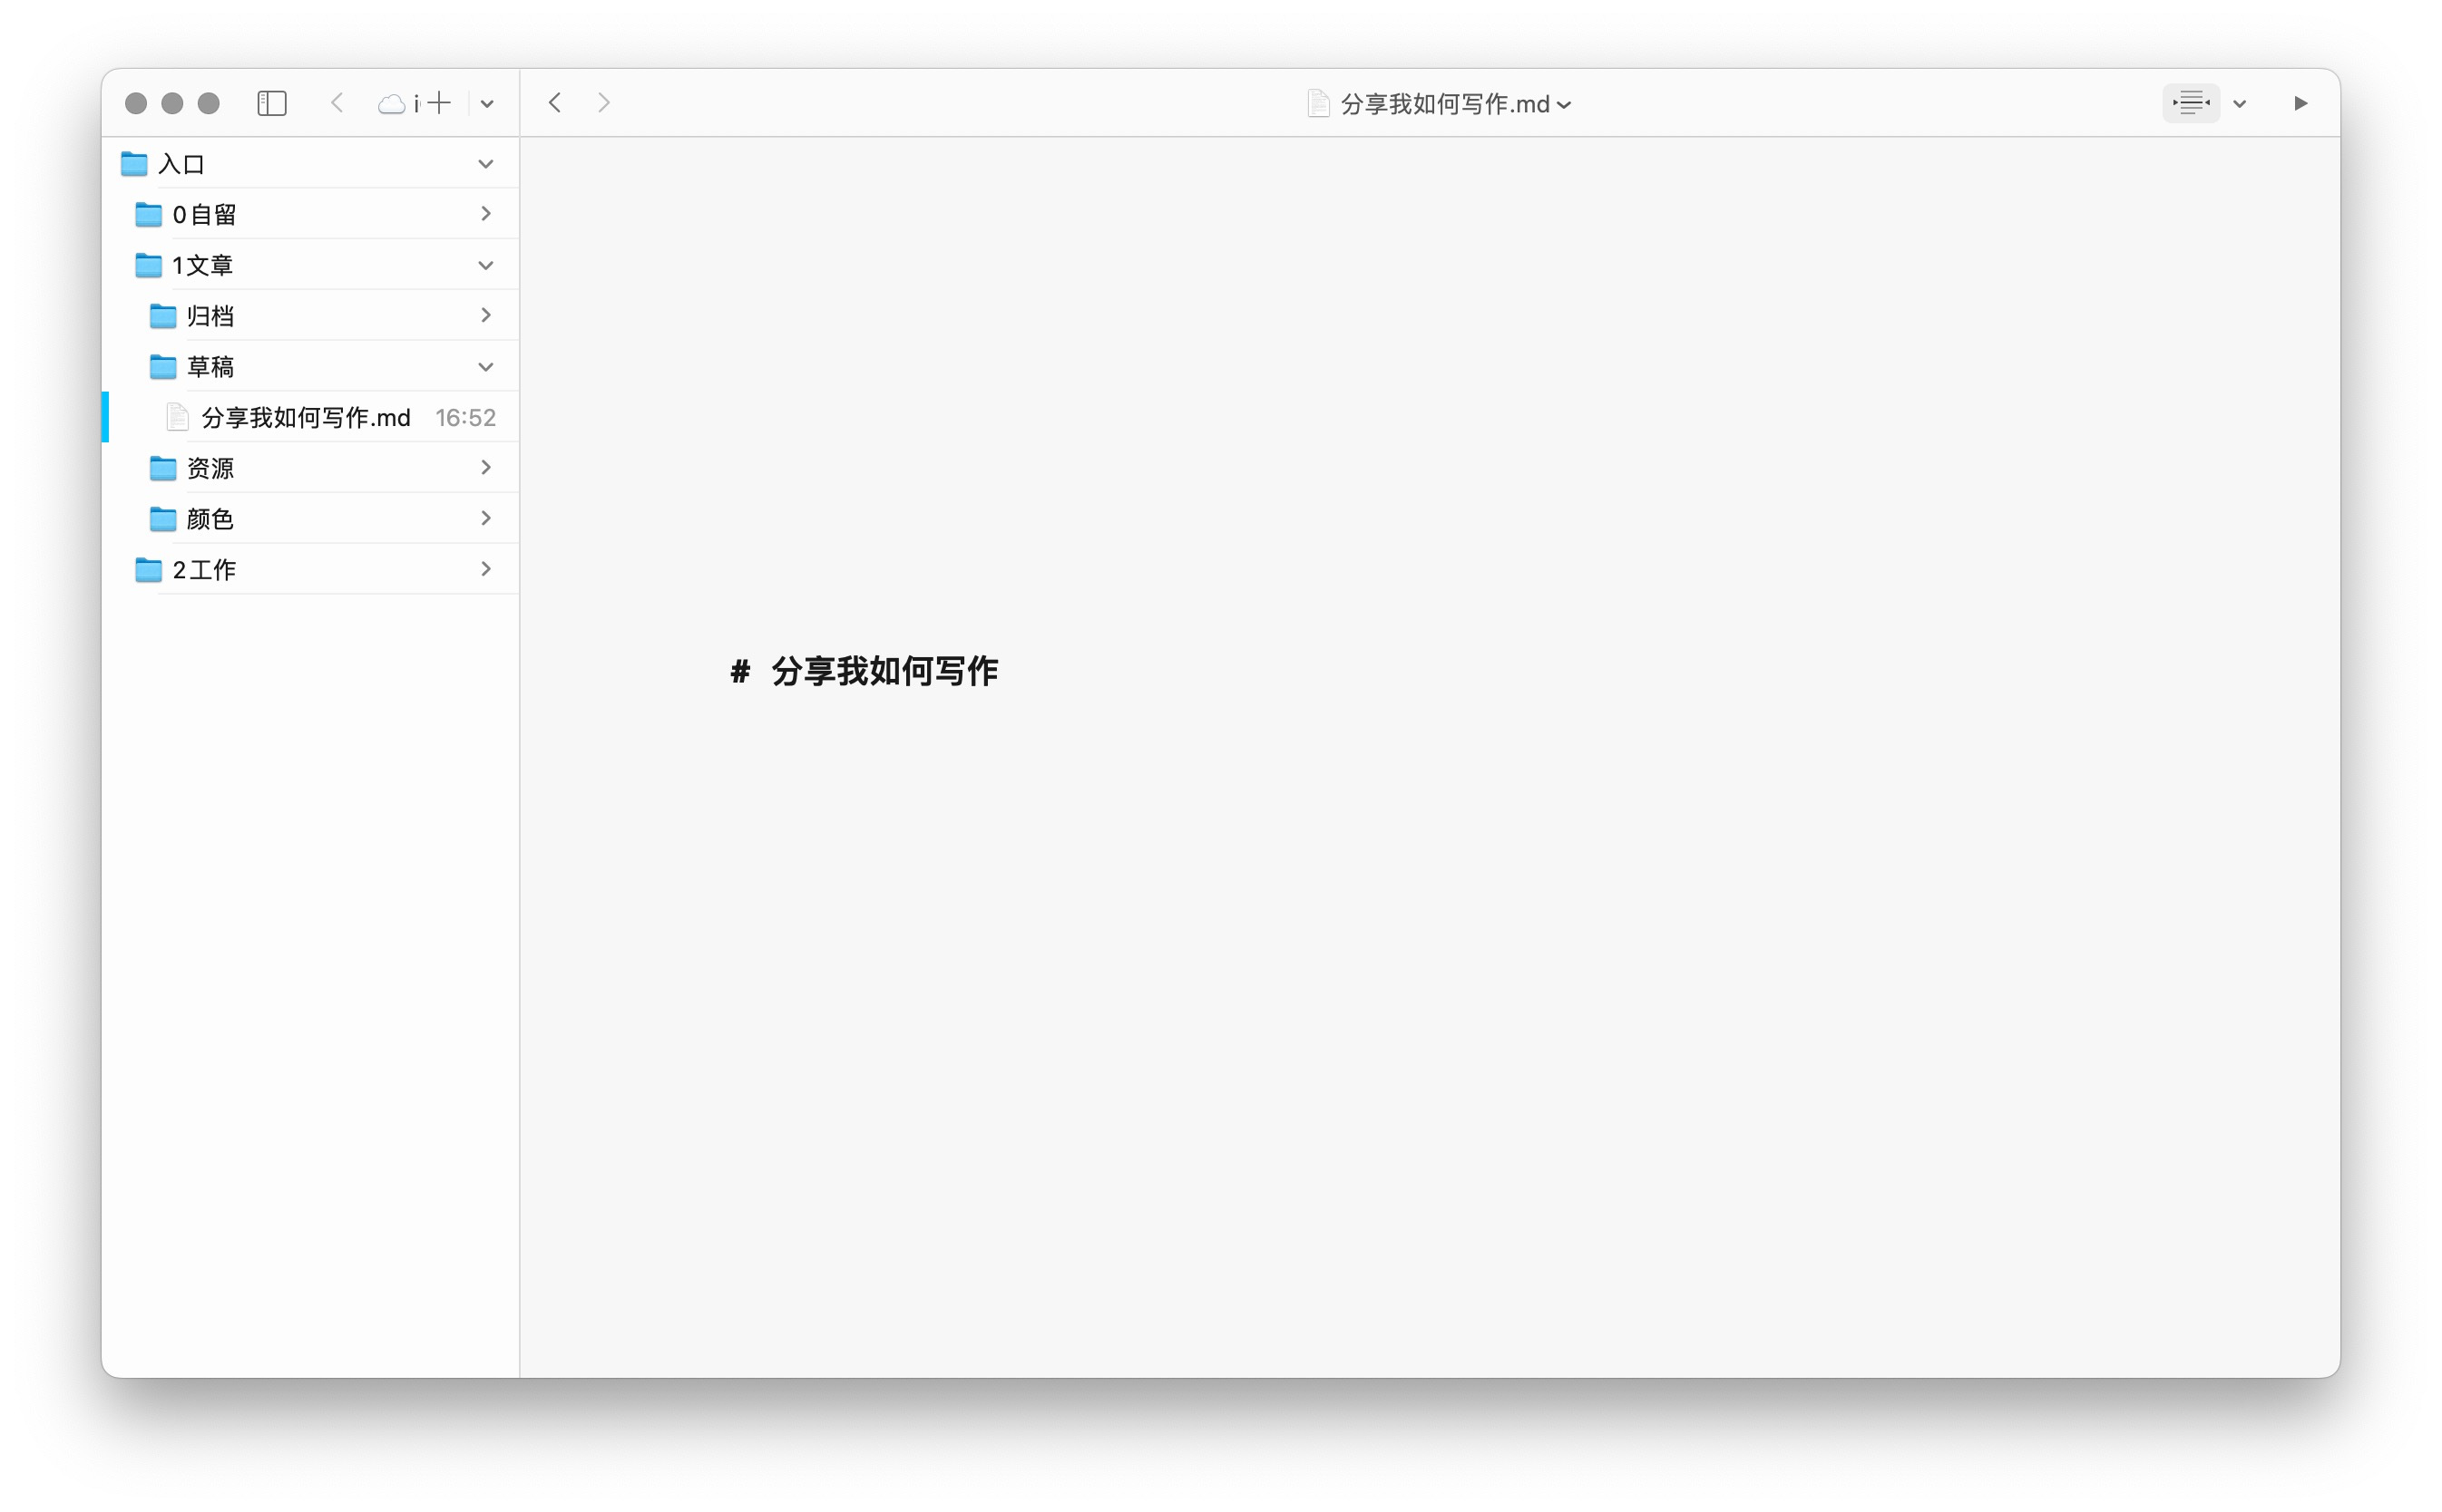Viewport: 2442px width, 1512px height.
Task: Click the # heading marker in editor
Action: coord(740,672)
